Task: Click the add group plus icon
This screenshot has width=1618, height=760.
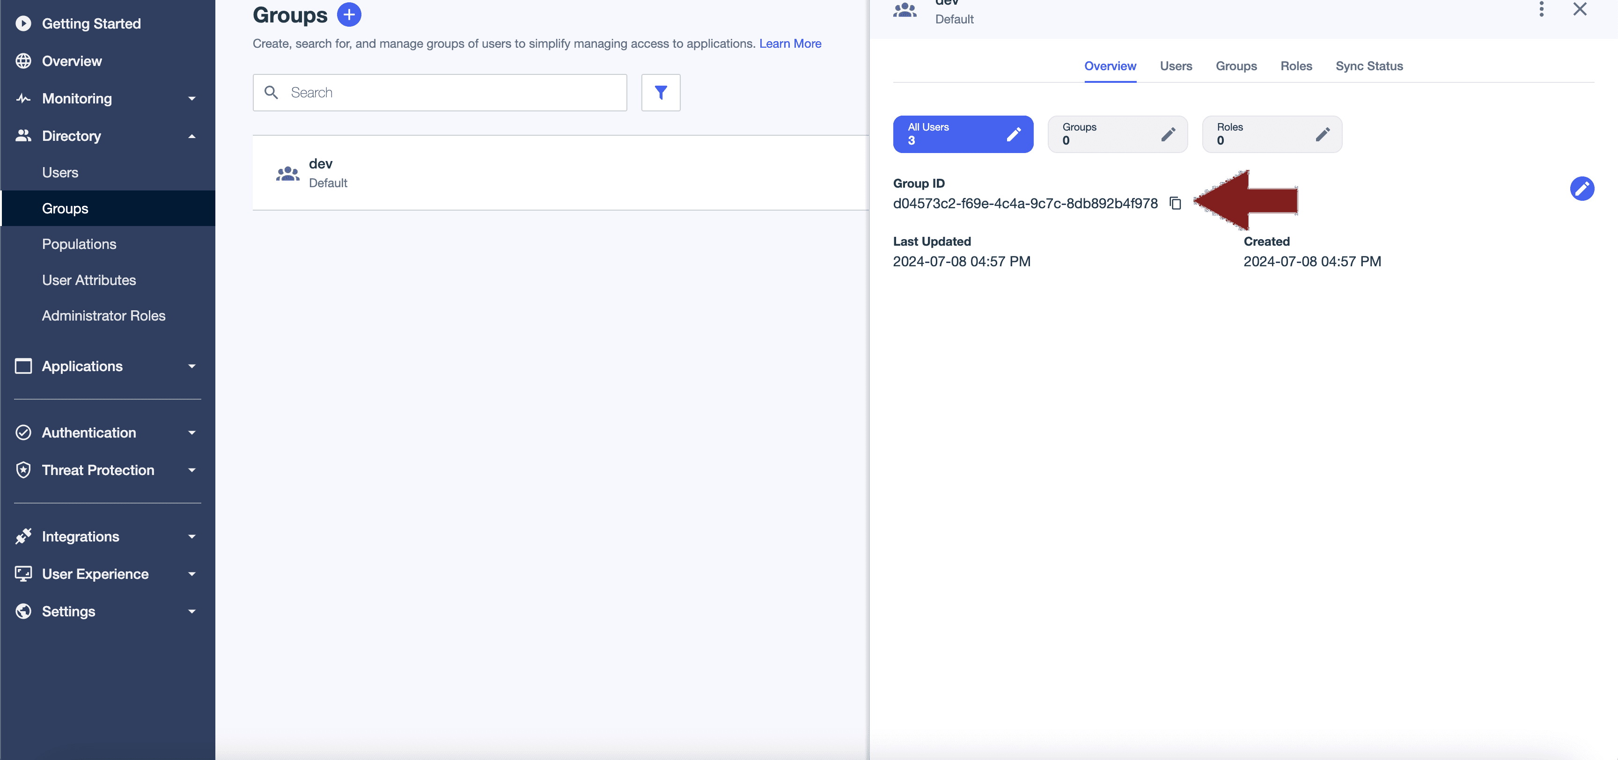Action: 349,15
